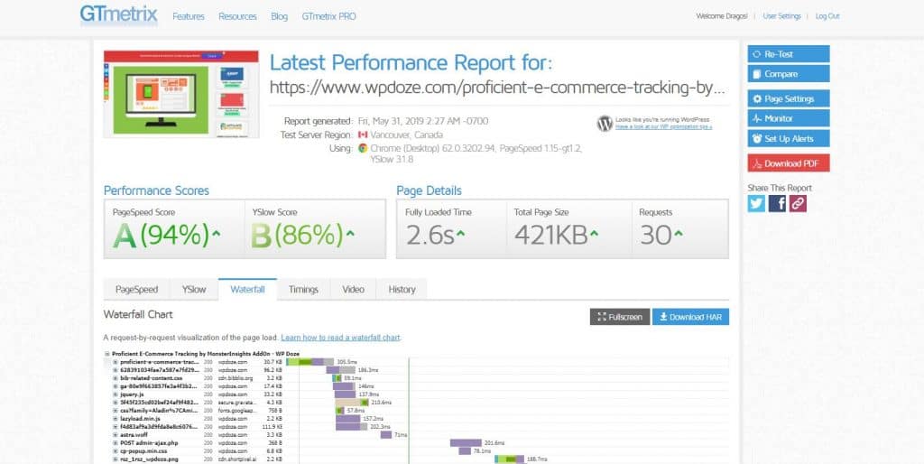
Task: Open Page Settings
Action: (x=789, y=98)
